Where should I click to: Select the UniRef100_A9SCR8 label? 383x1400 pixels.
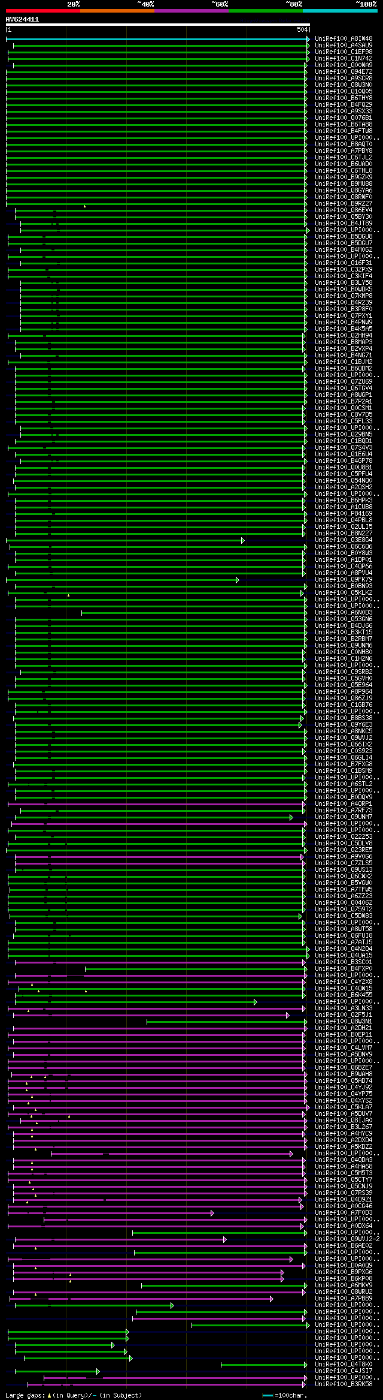pos(344,79)
